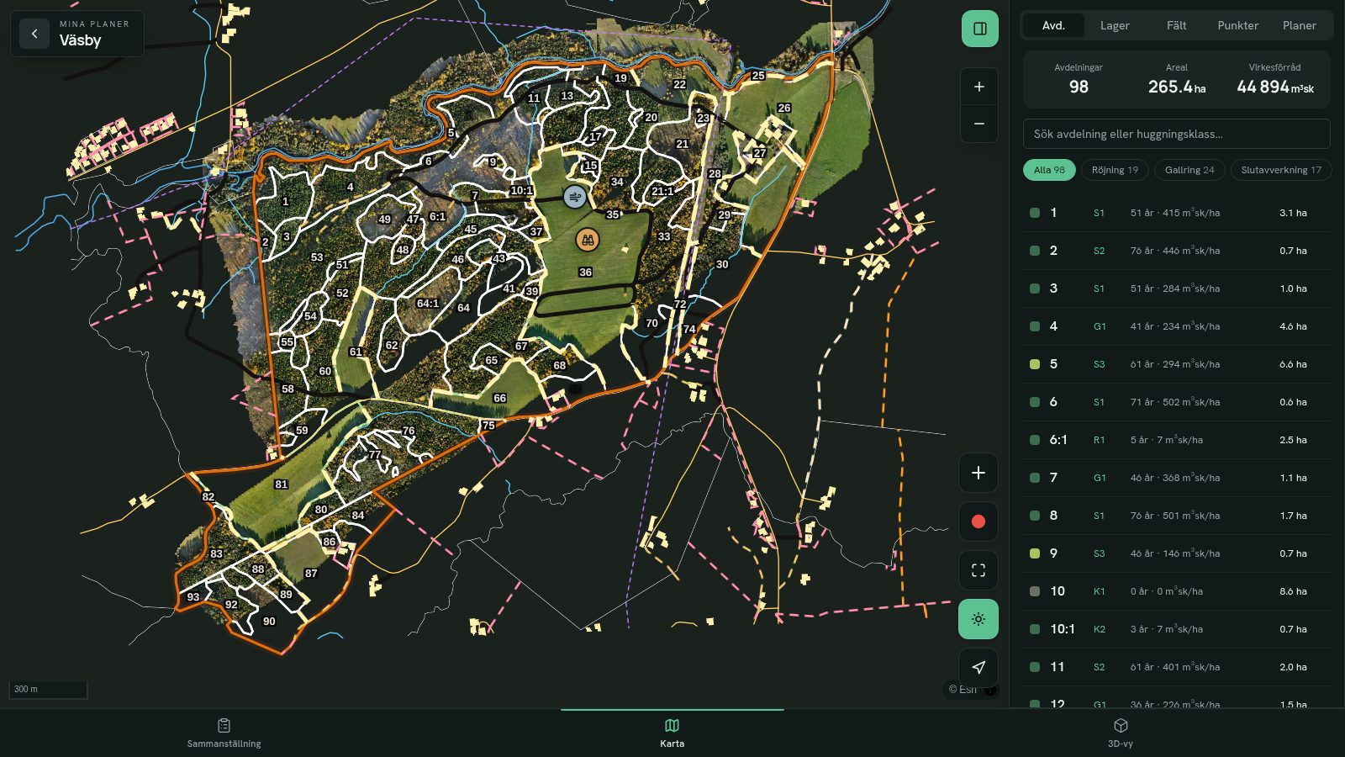
Task: Select avdelning 10:1 row with K2
Action: (x=1176, y=629)
